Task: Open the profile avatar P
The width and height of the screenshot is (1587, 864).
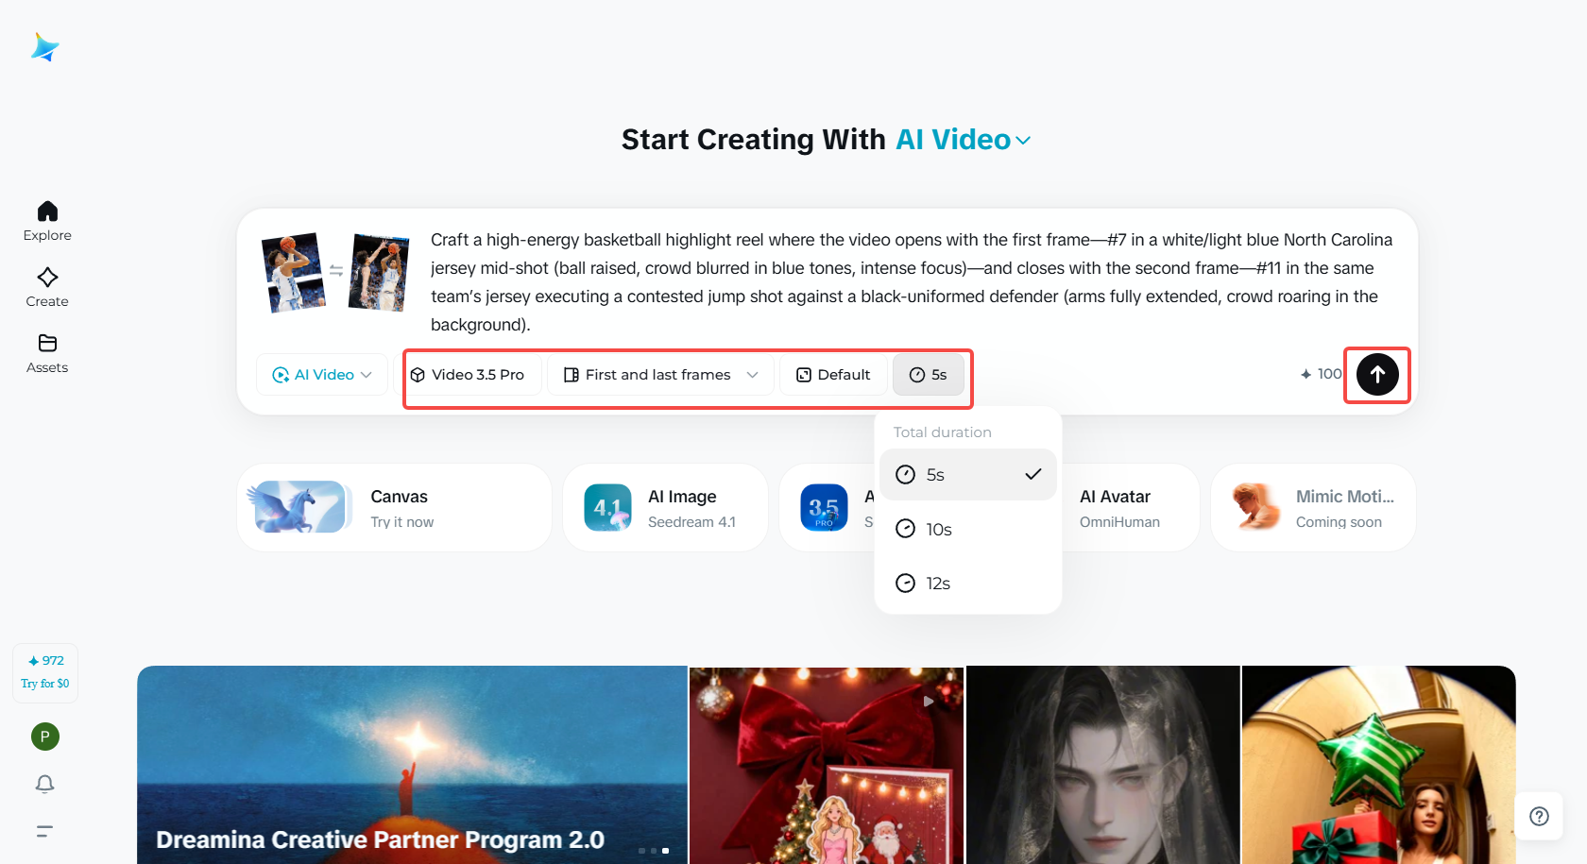Action: 45,737
